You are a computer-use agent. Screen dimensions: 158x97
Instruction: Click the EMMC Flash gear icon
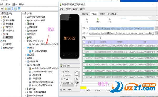click(61, 90)
